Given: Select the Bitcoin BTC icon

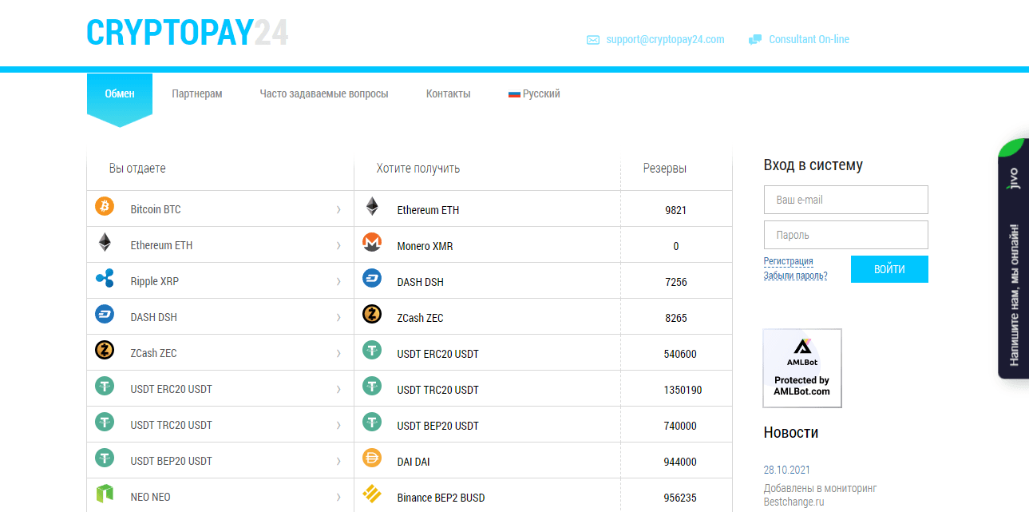Looking at the screenshot, I should (105, 208).
